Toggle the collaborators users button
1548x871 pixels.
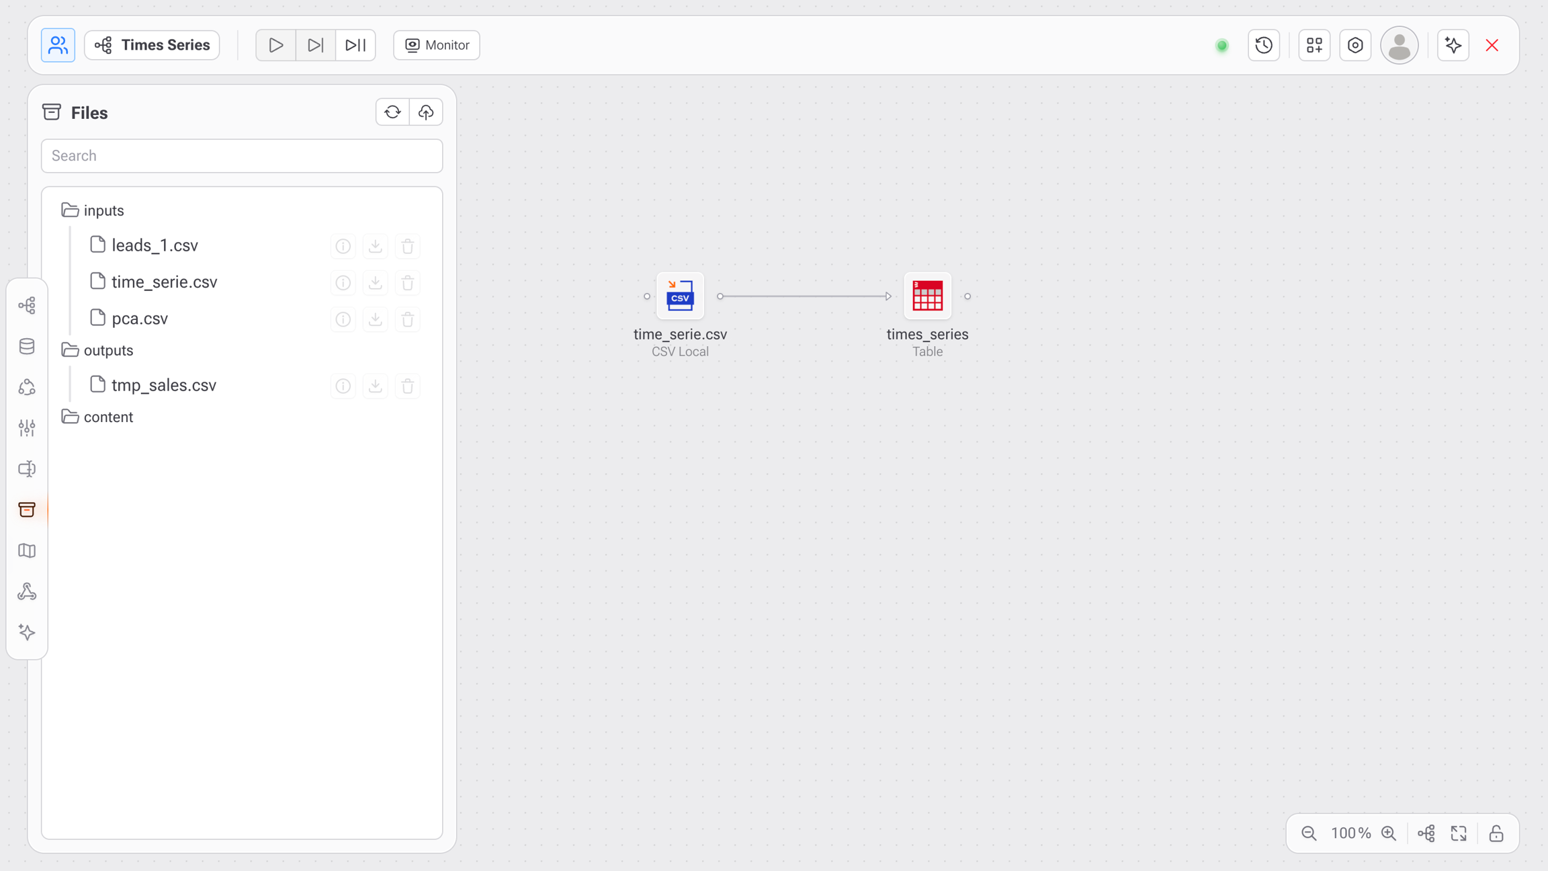click(58, 45)
